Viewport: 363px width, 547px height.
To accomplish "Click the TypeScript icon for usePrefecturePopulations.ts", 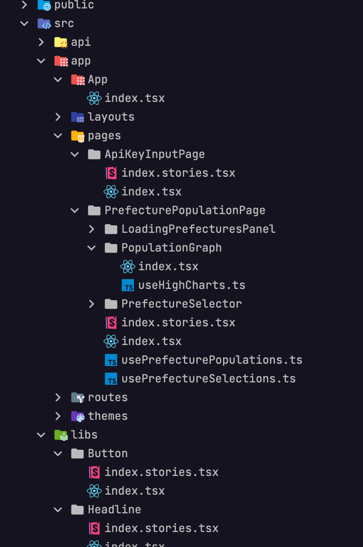I will coord(111,360).
